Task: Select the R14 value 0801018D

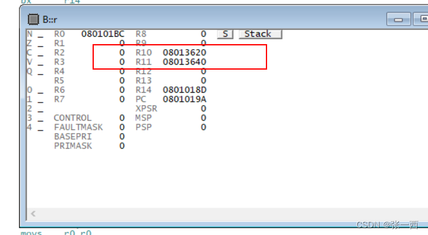Action: click(184, 90)
